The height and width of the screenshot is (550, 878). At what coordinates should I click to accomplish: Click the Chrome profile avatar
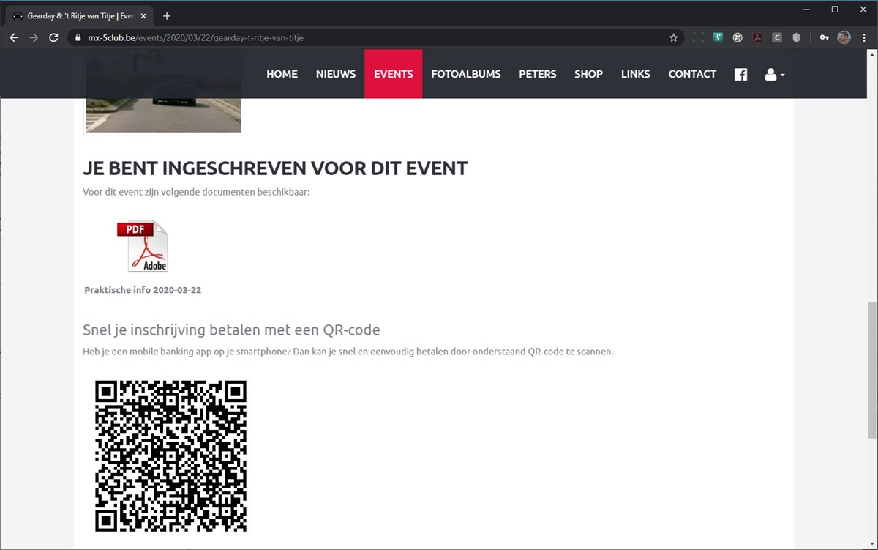(x=844, y=37)
